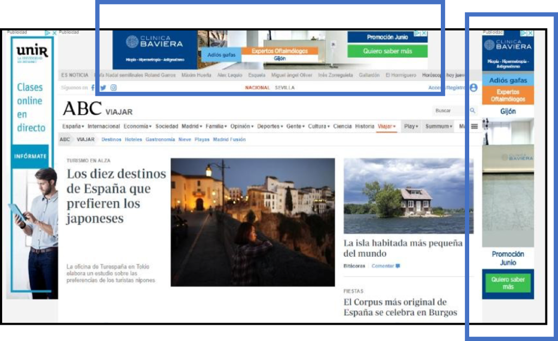Open ABC's Twitter profile icon
This screenshot has width=558, height=341.
(x=103, y=88)
